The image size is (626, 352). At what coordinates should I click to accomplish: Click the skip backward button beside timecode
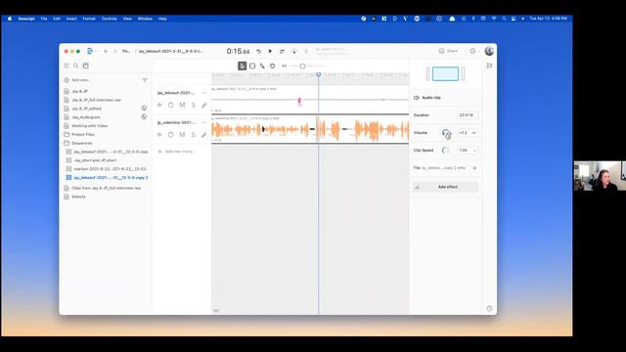(258, 51)
